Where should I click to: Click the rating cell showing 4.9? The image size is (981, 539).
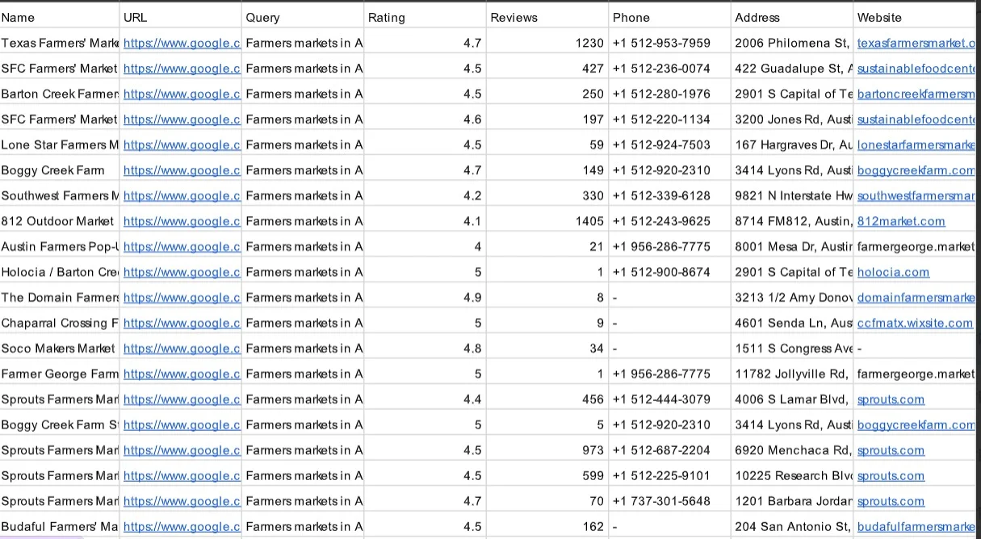pyautogui.click(x=424, y=298)
